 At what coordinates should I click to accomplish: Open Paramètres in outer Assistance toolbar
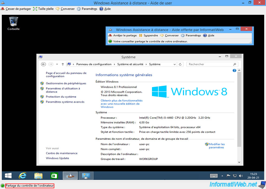pos(87,9)
